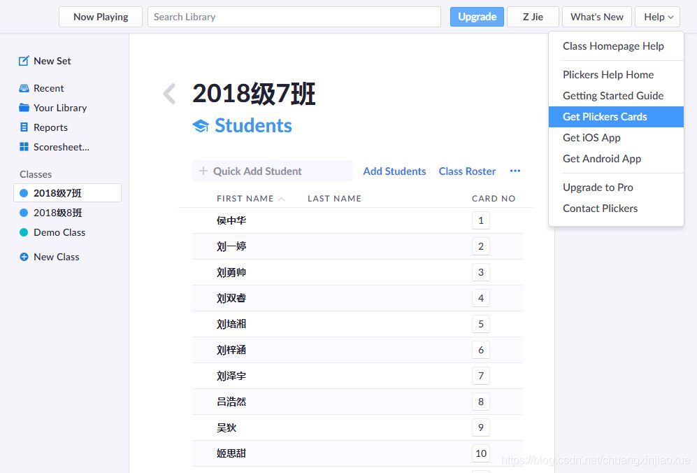This screenshot has height=473, width=697.
Task: Click the graduation cap Students icon
Action: [x=201, y=126]
